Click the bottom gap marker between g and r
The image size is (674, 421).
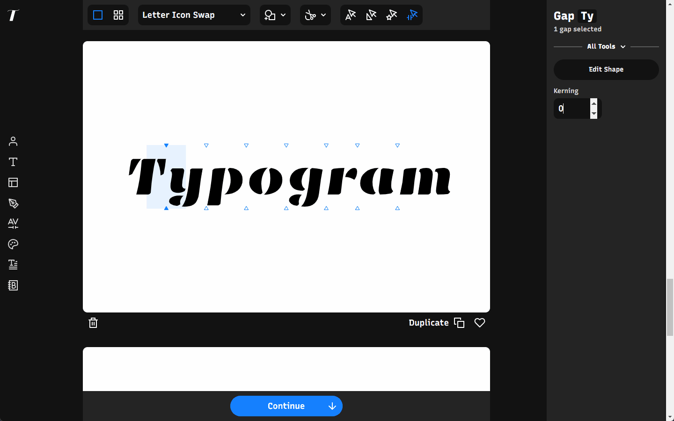[326, 208]
